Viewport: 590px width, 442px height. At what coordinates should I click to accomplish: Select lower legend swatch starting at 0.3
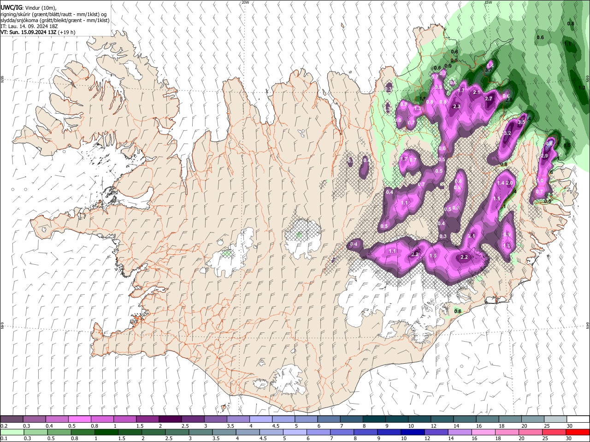pyautogui.click(x=35, y=432)
